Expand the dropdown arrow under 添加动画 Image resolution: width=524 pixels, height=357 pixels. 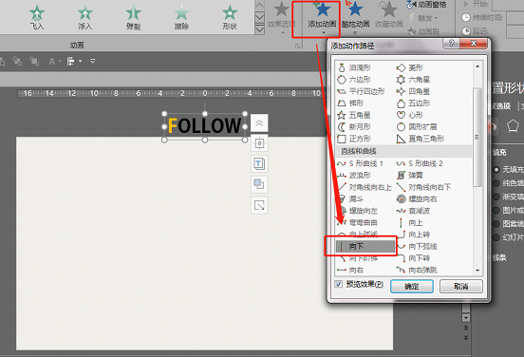tap(323, 33)
